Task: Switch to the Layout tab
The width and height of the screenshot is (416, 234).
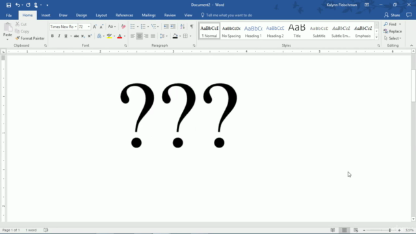Action: [x=101, y=16]
